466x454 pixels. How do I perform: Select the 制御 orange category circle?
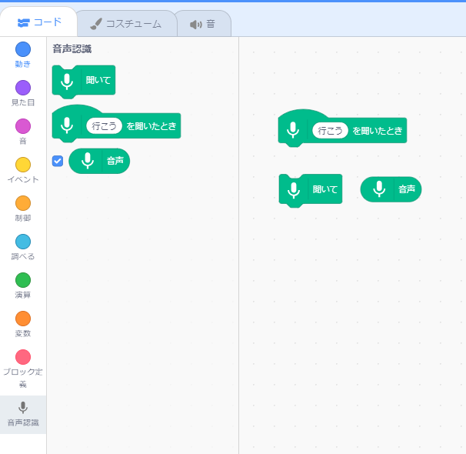[23, 203]
